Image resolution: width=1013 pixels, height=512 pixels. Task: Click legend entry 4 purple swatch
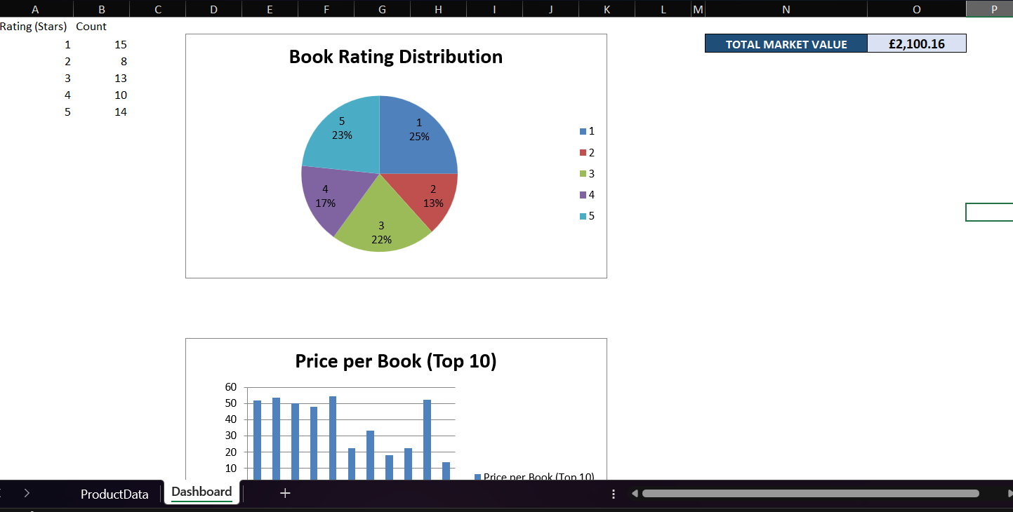pyautogui.click(x=583, y=194)
